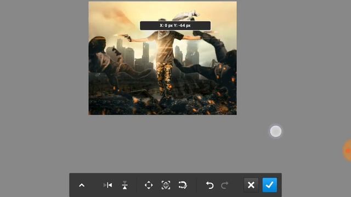Redo the transform step

tap(224, 185)
